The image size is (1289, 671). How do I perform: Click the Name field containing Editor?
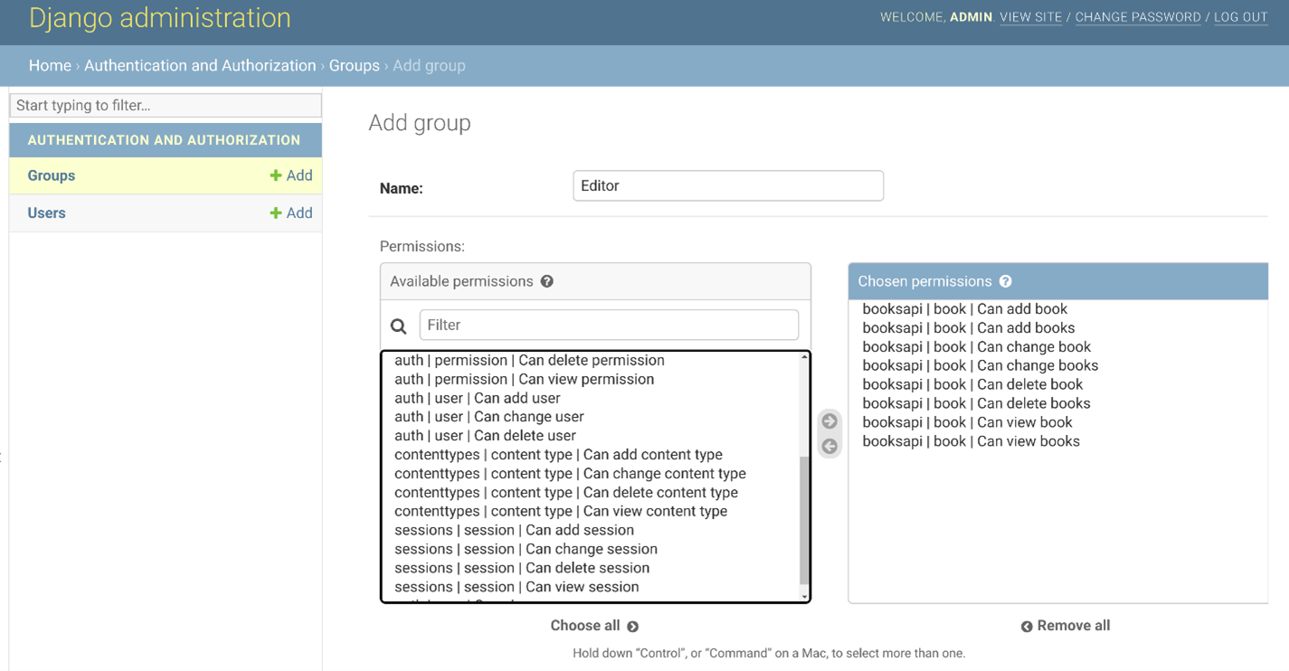[x=728, y=186]
